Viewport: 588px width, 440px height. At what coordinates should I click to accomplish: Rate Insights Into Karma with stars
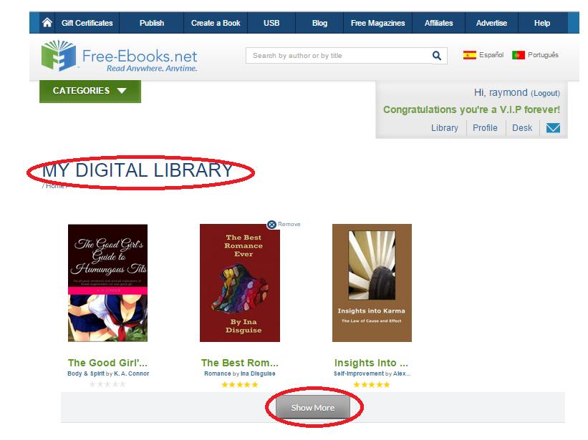click(372, 385)
